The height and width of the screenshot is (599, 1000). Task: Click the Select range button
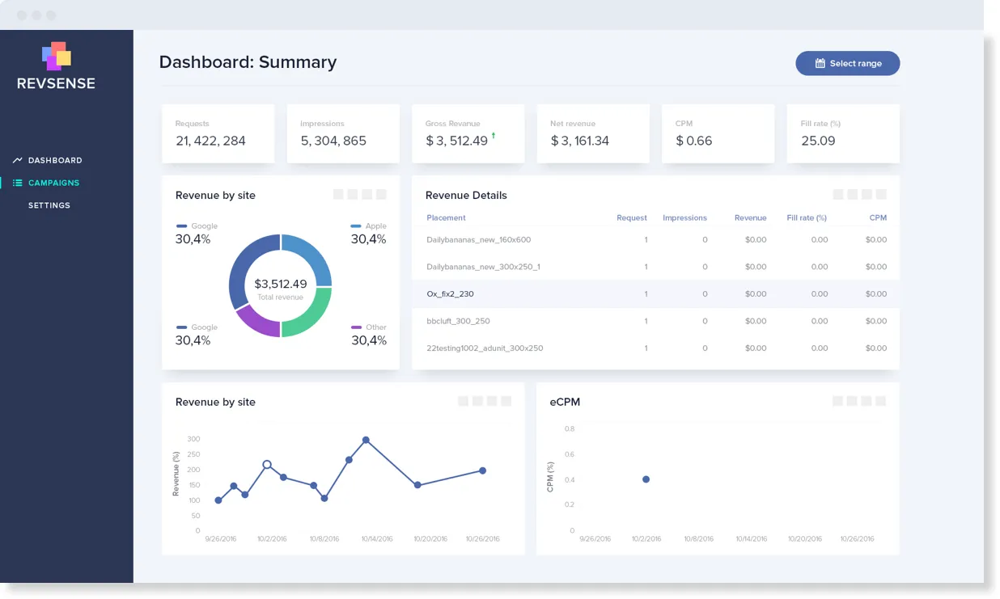click(x=847, y=63)
